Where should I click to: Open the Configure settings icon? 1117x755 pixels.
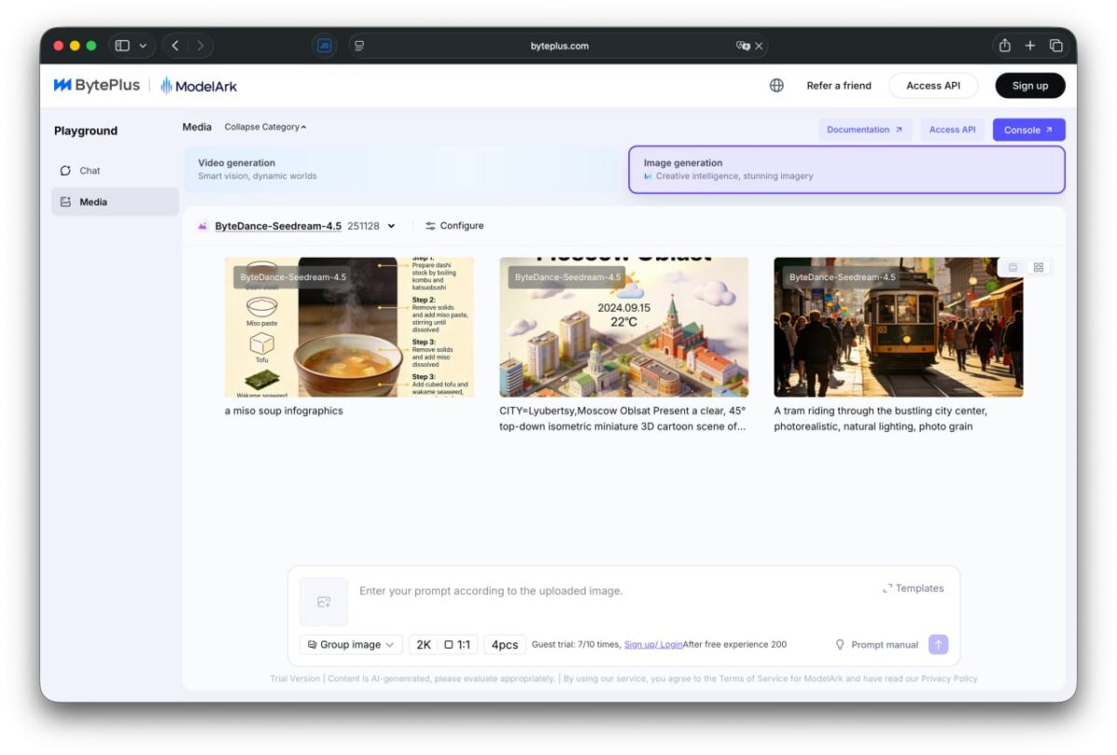[430, 225]
